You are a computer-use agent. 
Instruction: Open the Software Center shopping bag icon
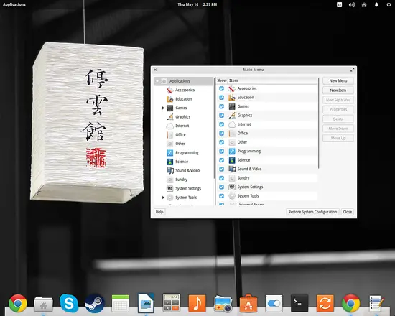click(248, 303)
